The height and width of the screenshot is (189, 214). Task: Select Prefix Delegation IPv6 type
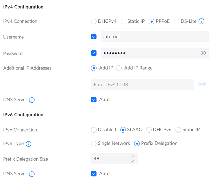[137, 144]
